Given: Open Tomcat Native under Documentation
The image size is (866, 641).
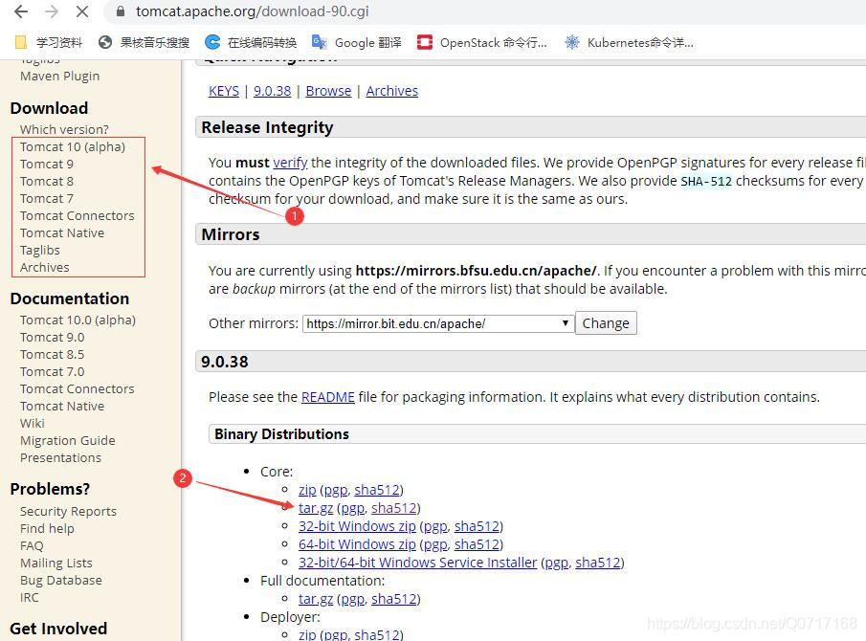Looking at the screenshot, I should click(62, 407).
